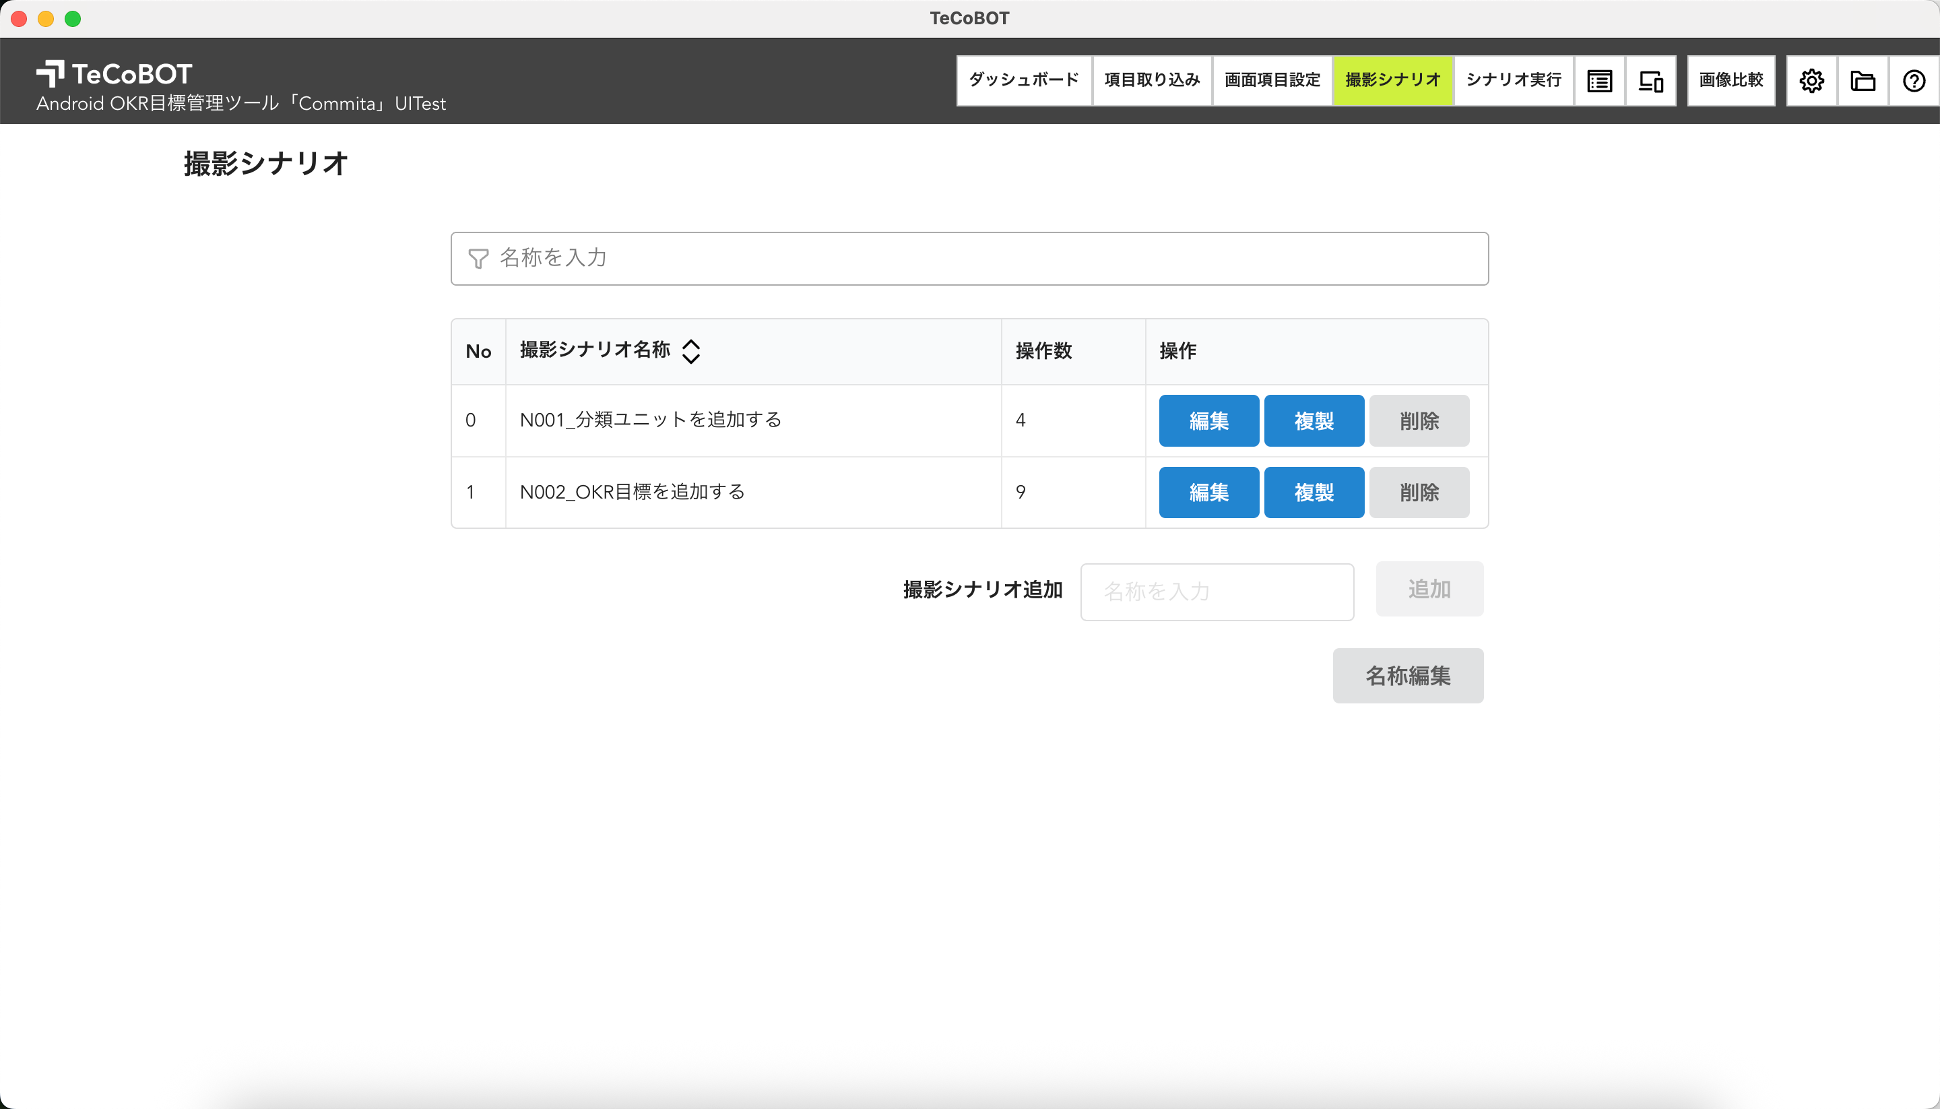Screen dimensions: 1940x1109
Task: Select シナリオ実行 tab
Action: 1514,81
